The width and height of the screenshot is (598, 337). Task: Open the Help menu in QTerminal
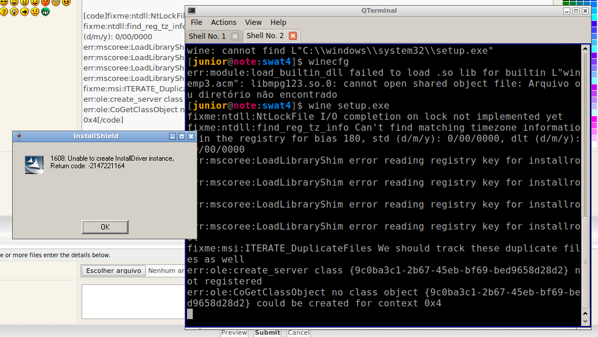278,23
